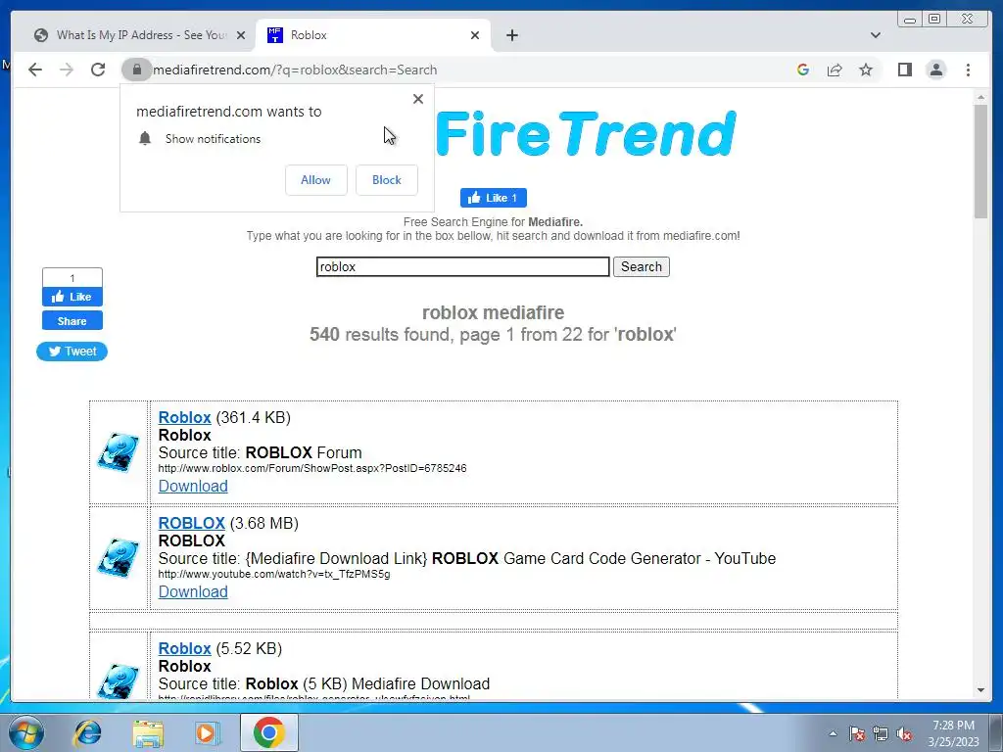Click the sidebar Facebook Like button

pyautogui.click(x=72, y=297)
